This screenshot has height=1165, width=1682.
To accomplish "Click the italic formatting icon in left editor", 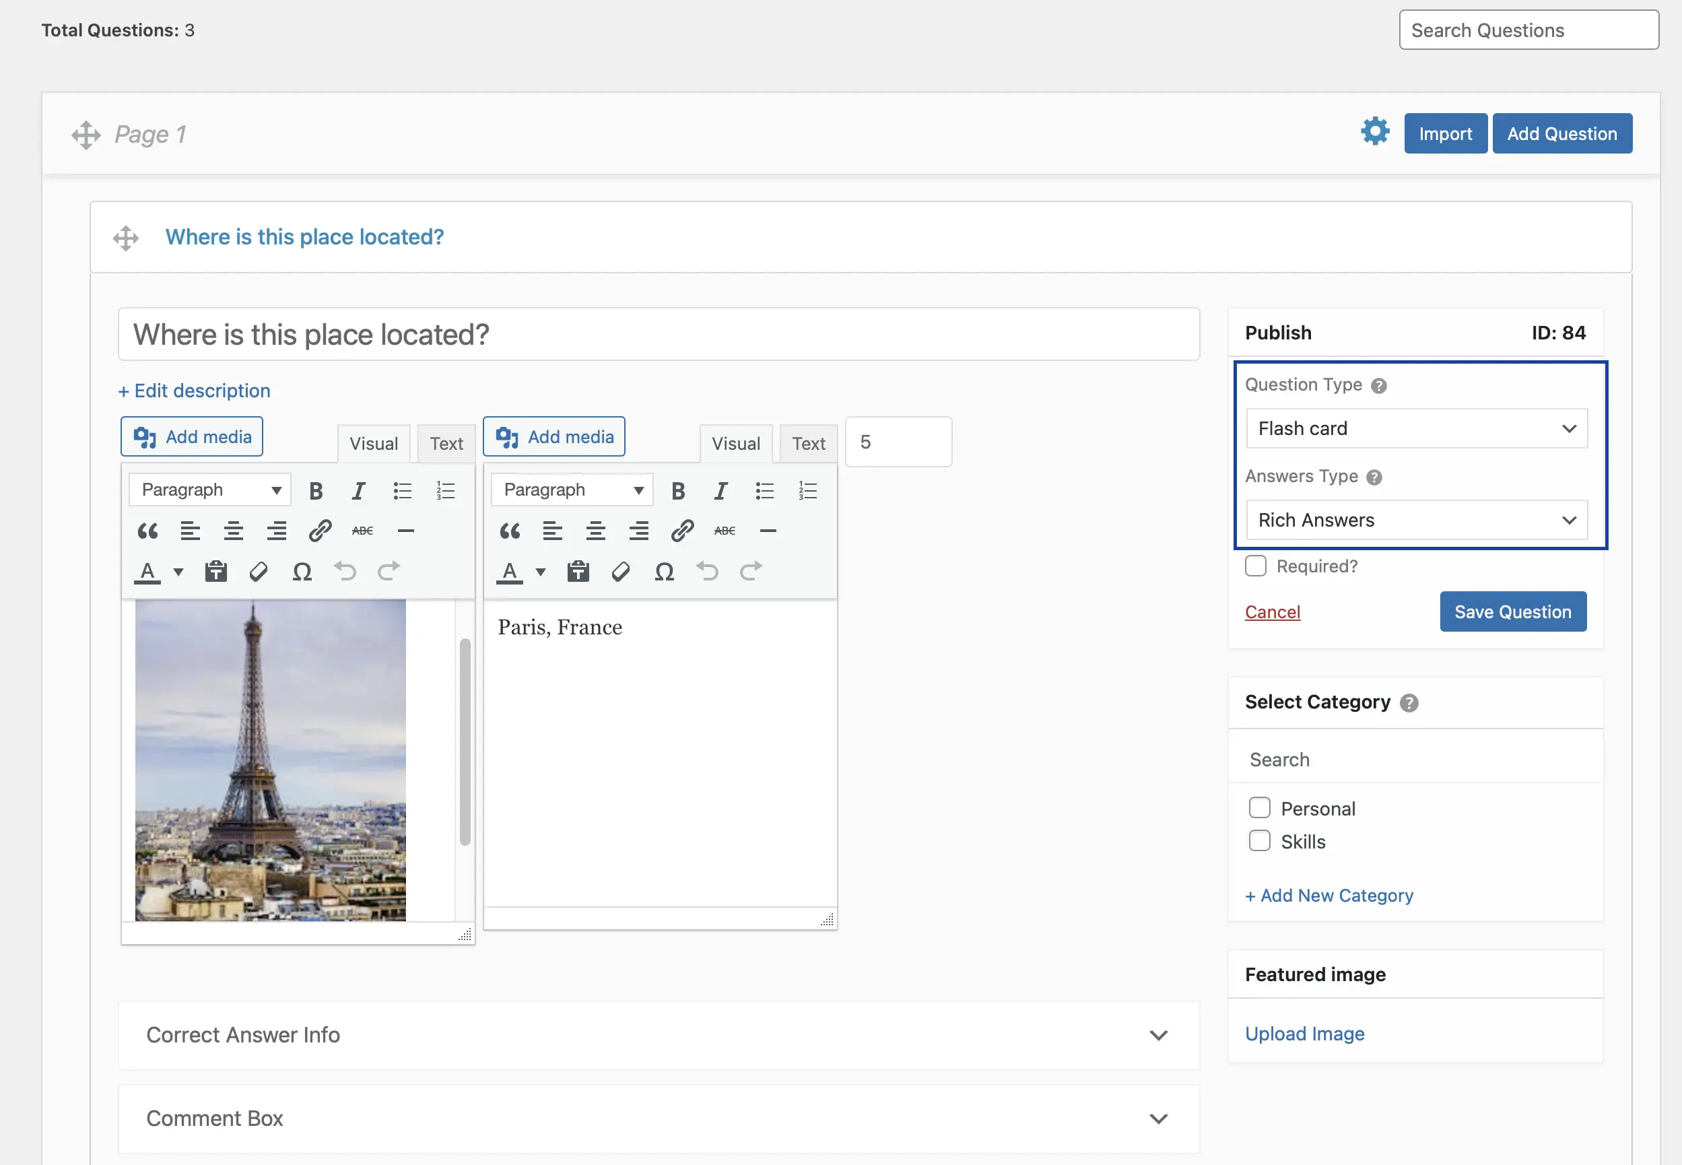I will (357, 490).
